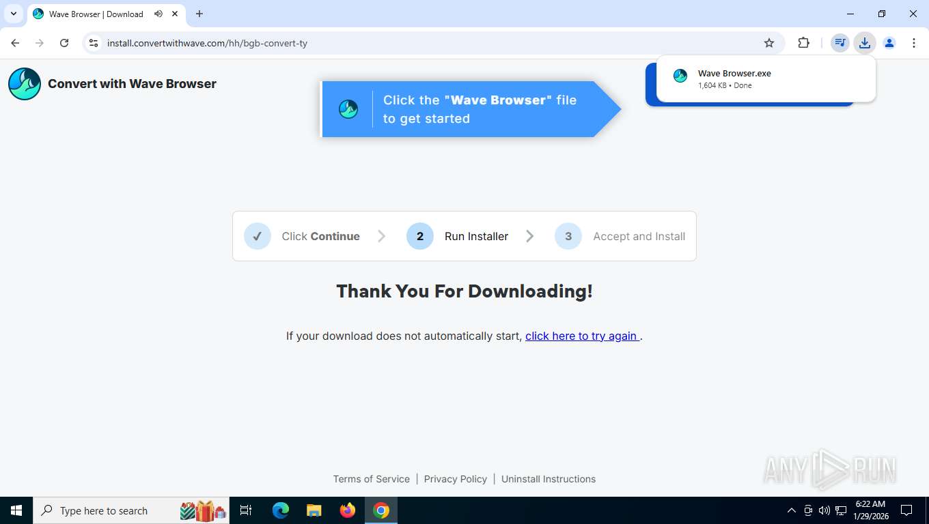929x524 pixels.
Task: Click the Chrome forward arrow
Action: [40, 43]
